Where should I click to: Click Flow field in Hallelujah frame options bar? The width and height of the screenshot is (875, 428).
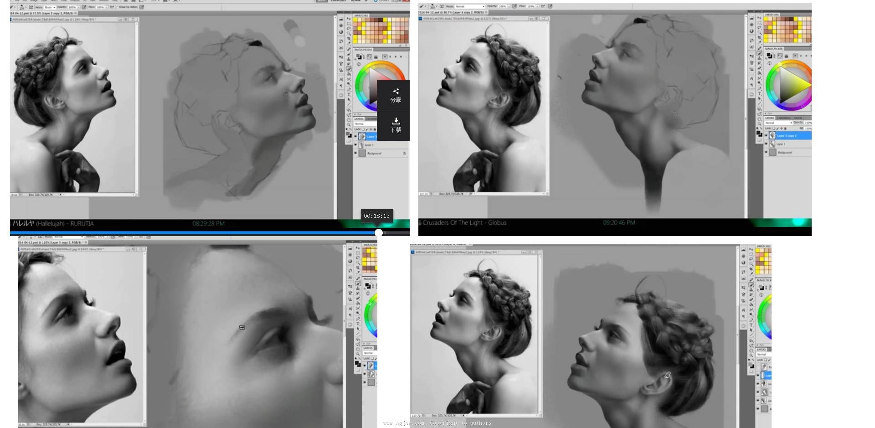coord(100,7)
